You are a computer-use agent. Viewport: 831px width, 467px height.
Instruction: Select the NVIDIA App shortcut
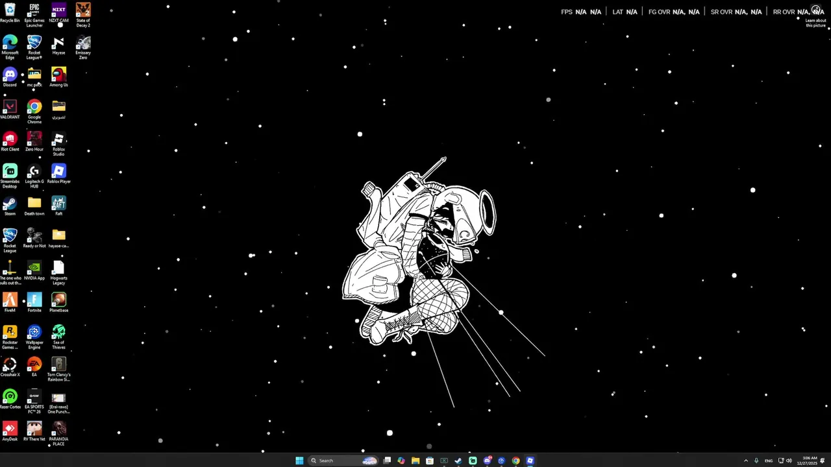click(x=34, y=270)
